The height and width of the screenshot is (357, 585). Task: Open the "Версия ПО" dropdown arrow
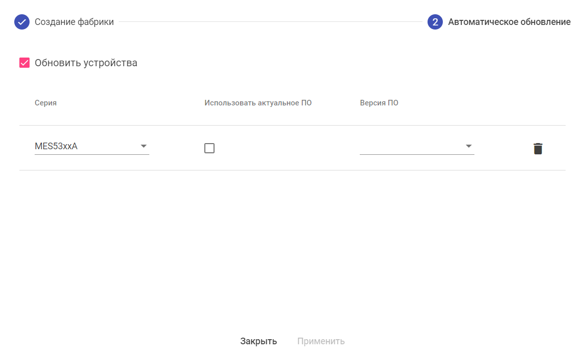pyautogui.click(x=469, y=147)
